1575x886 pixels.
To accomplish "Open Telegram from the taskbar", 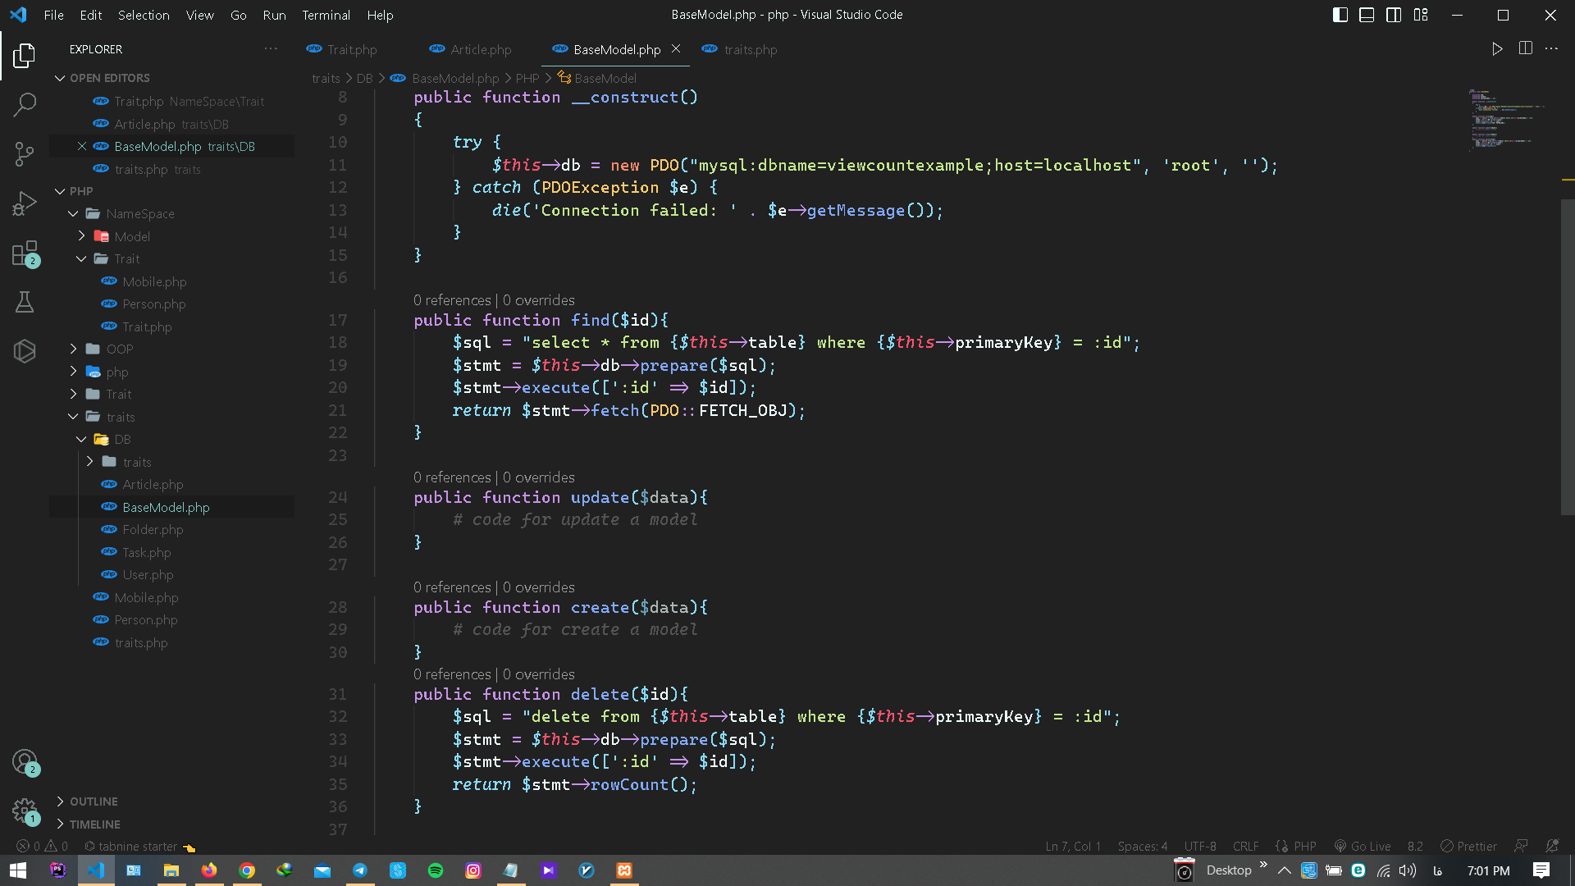I will (x=360, y=870).
